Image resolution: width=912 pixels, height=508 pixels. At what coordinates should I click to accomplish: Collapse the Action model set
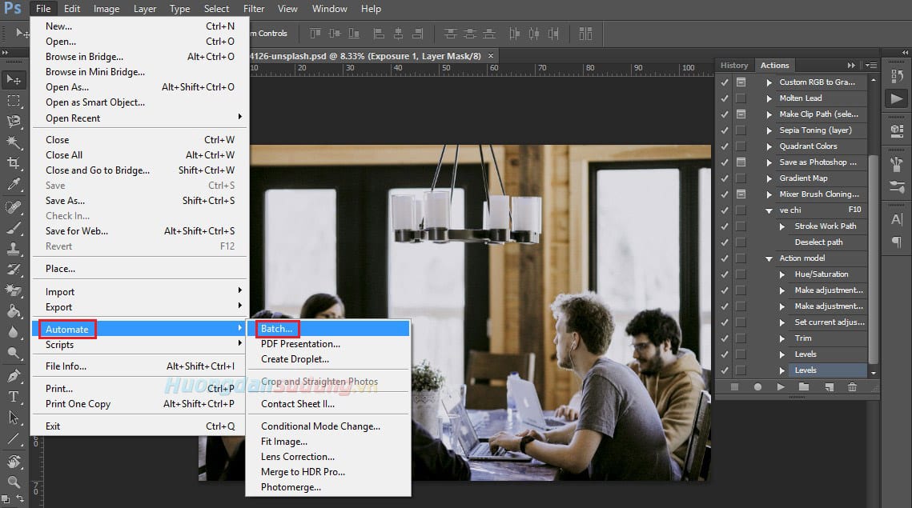point(770,258)
